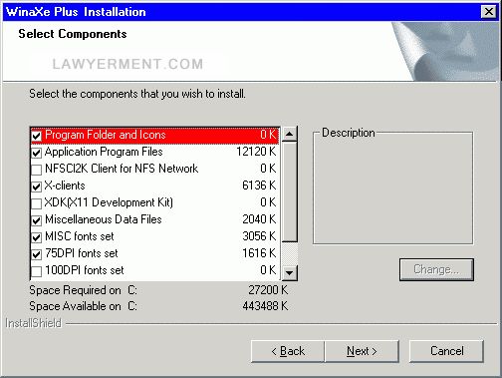The height and width of the screenshot is (378, 502).
Task: Click the '1616 K' size value
Action: click(x=259, y=253)
